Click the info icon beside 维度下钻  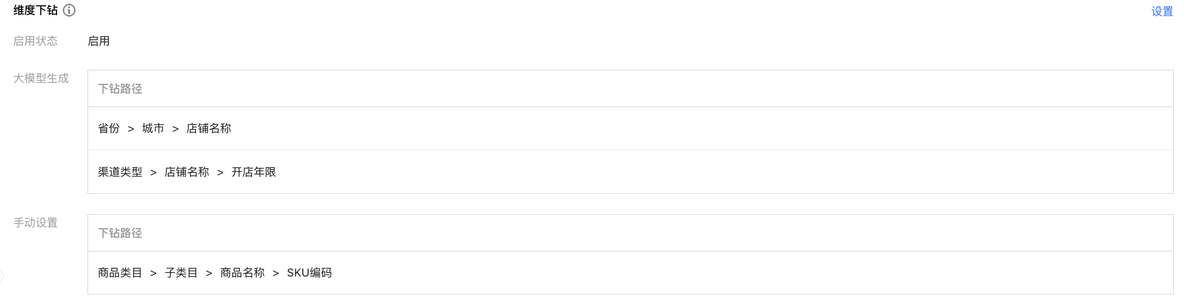pyautogui.click(x=69, y=10)
